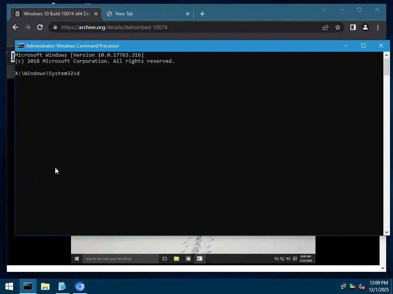The width and height of the screenshot is (393, 294).
Task: Click Command Prompt taskbar icon
Action: 28,286
